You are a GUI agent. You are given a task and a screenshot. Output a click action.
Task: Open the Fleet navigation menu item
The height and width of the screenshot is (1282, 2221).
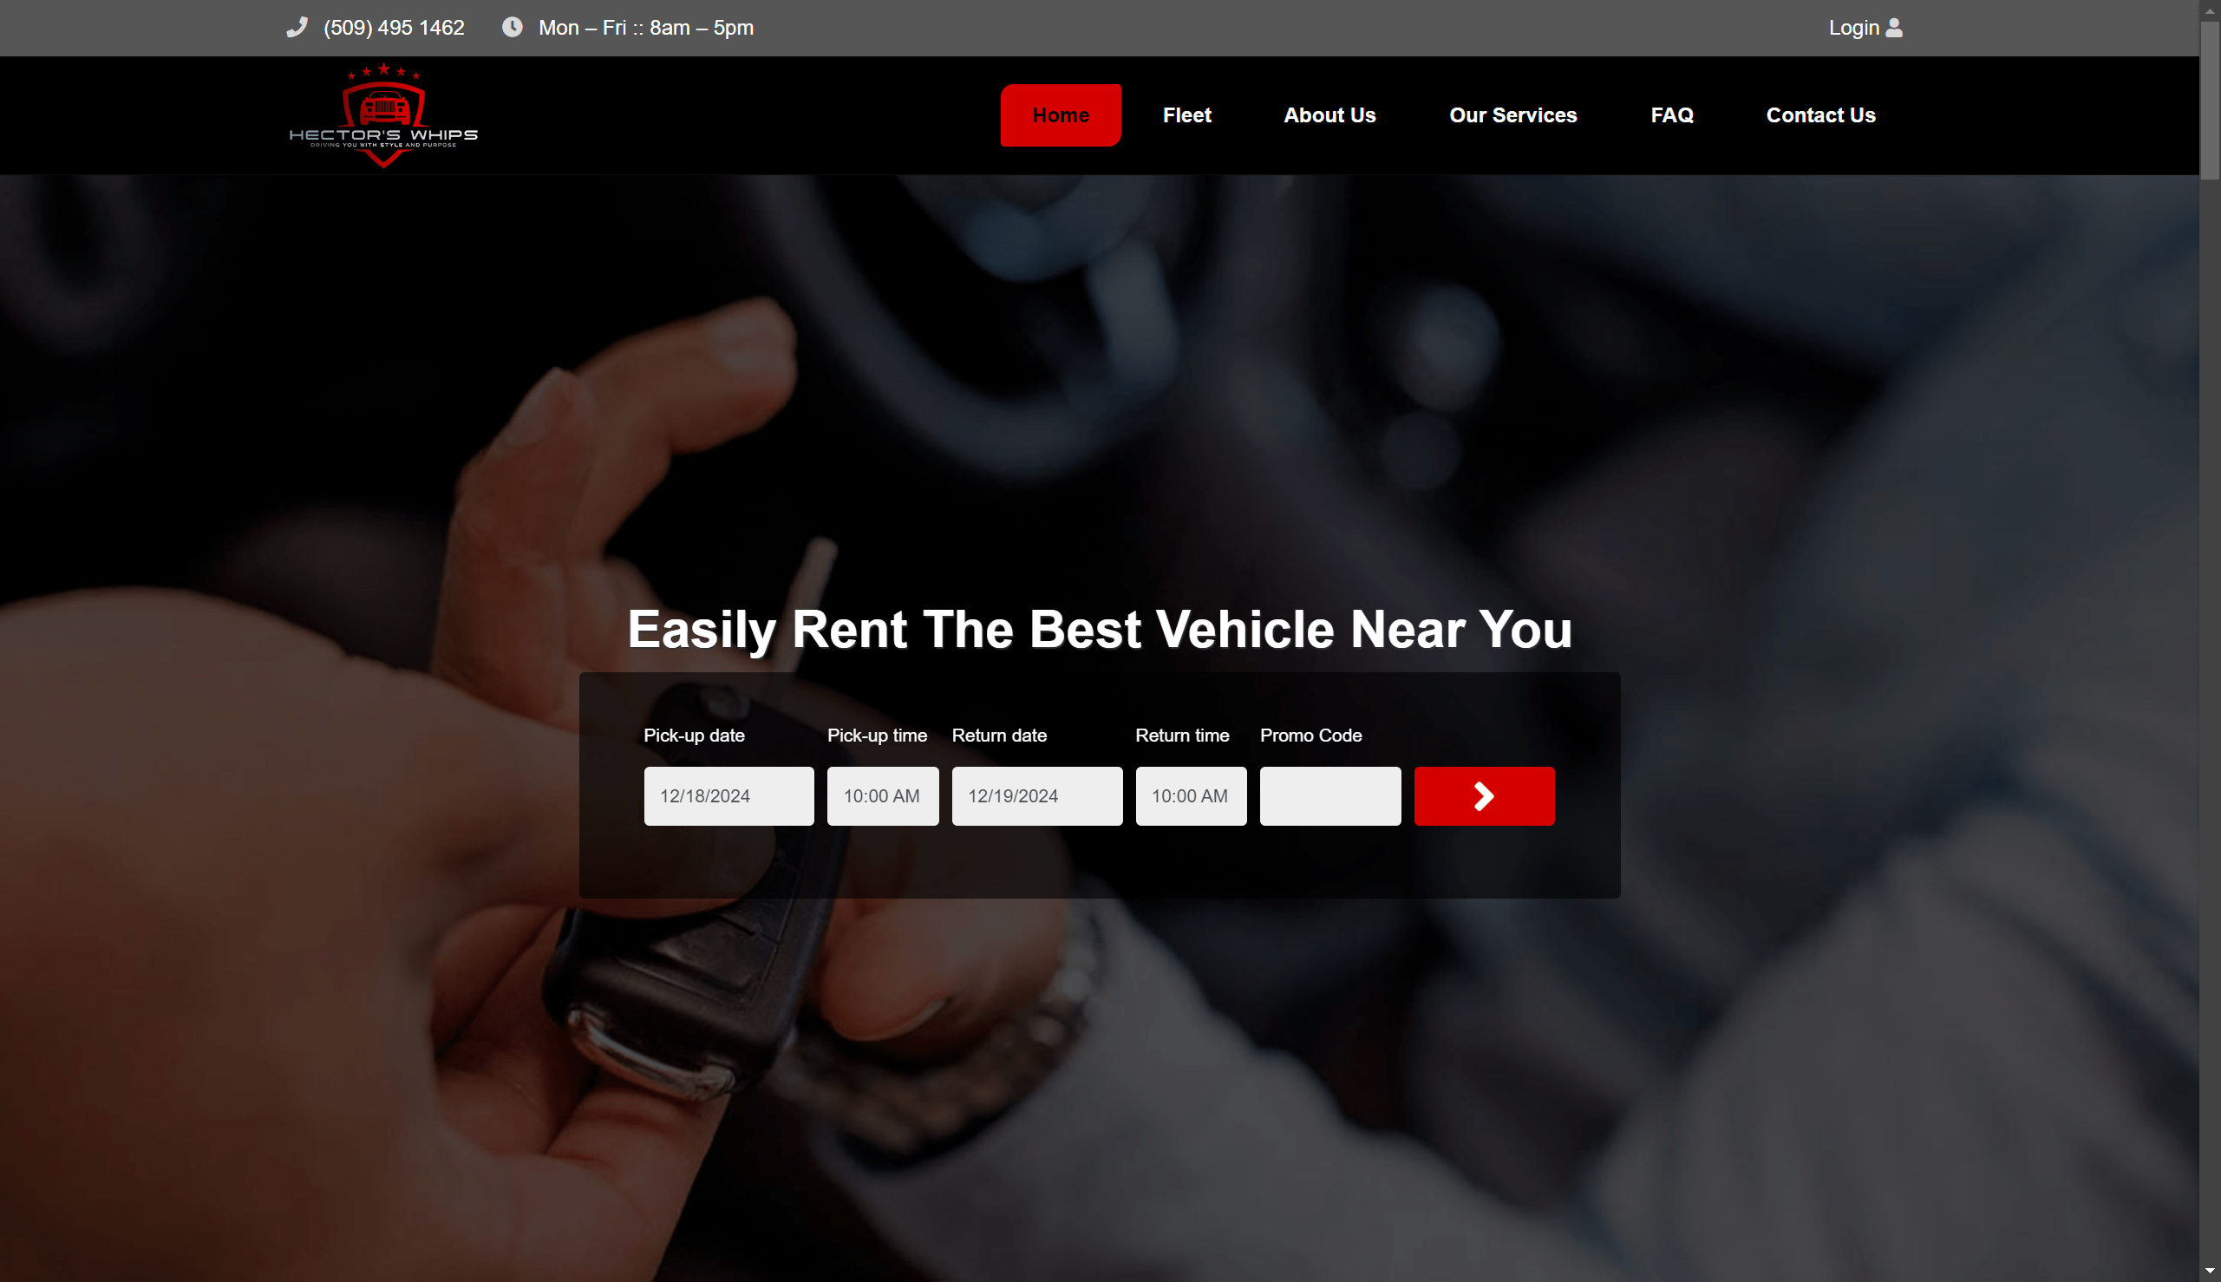[1186, 114]
